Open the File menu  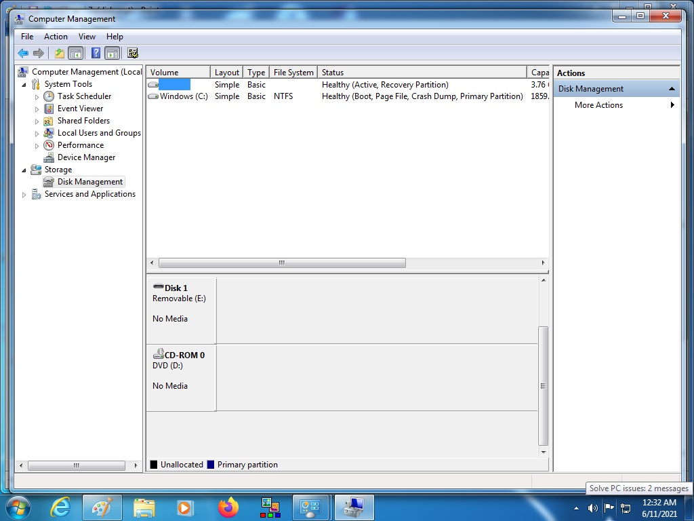(27, 37)
